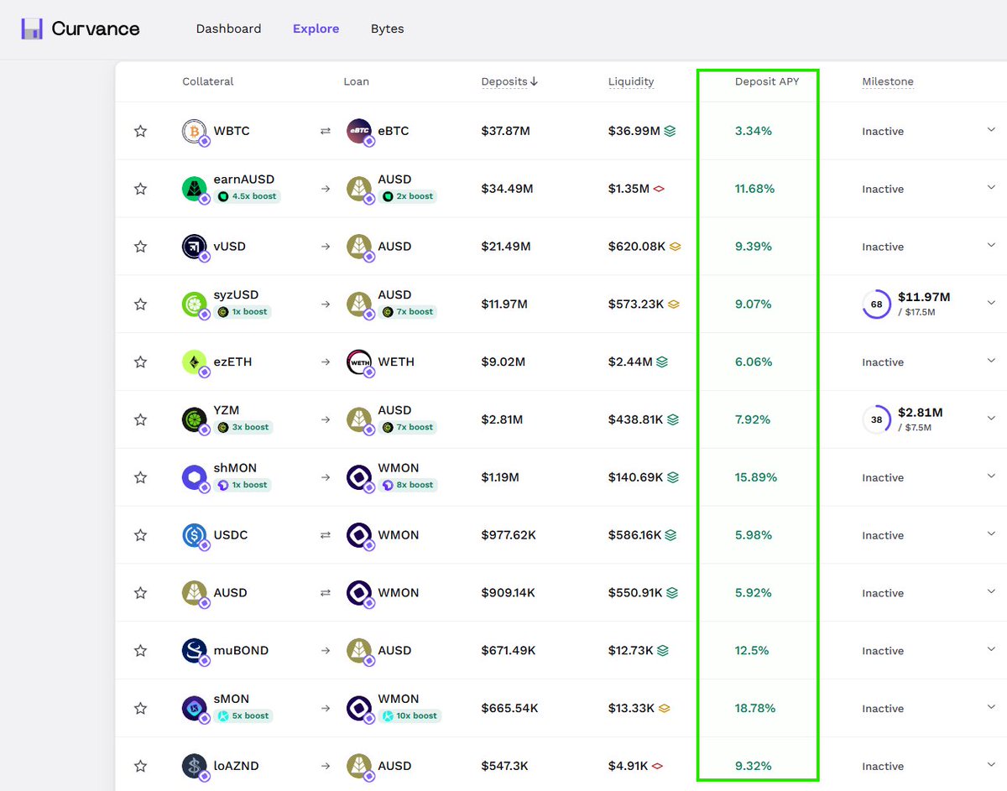Open the Bytes tab

click(x=387, y=29)
